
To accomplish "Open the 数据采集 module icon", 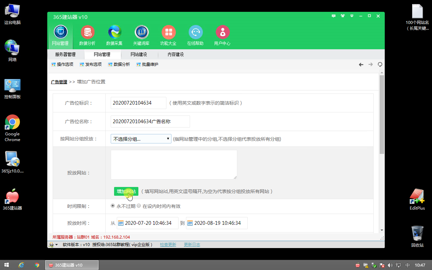I will click(x=114, y=35).
